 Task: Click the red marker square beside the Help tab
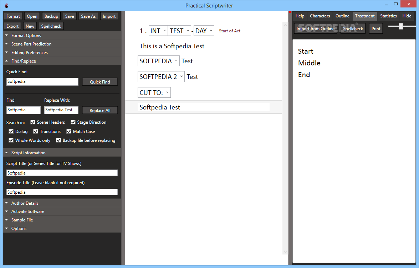pos(290,12)
